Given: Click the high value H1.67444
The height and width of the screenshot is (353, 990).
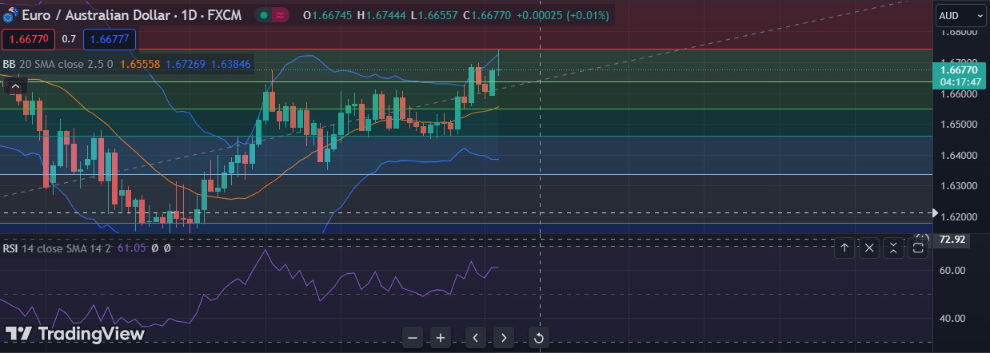Looking at the screenshot, I should [382, 15].
